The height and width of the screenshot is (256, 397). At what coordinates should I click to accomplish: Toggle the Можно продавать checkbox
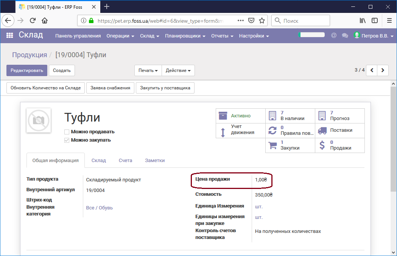click(67, 132)
